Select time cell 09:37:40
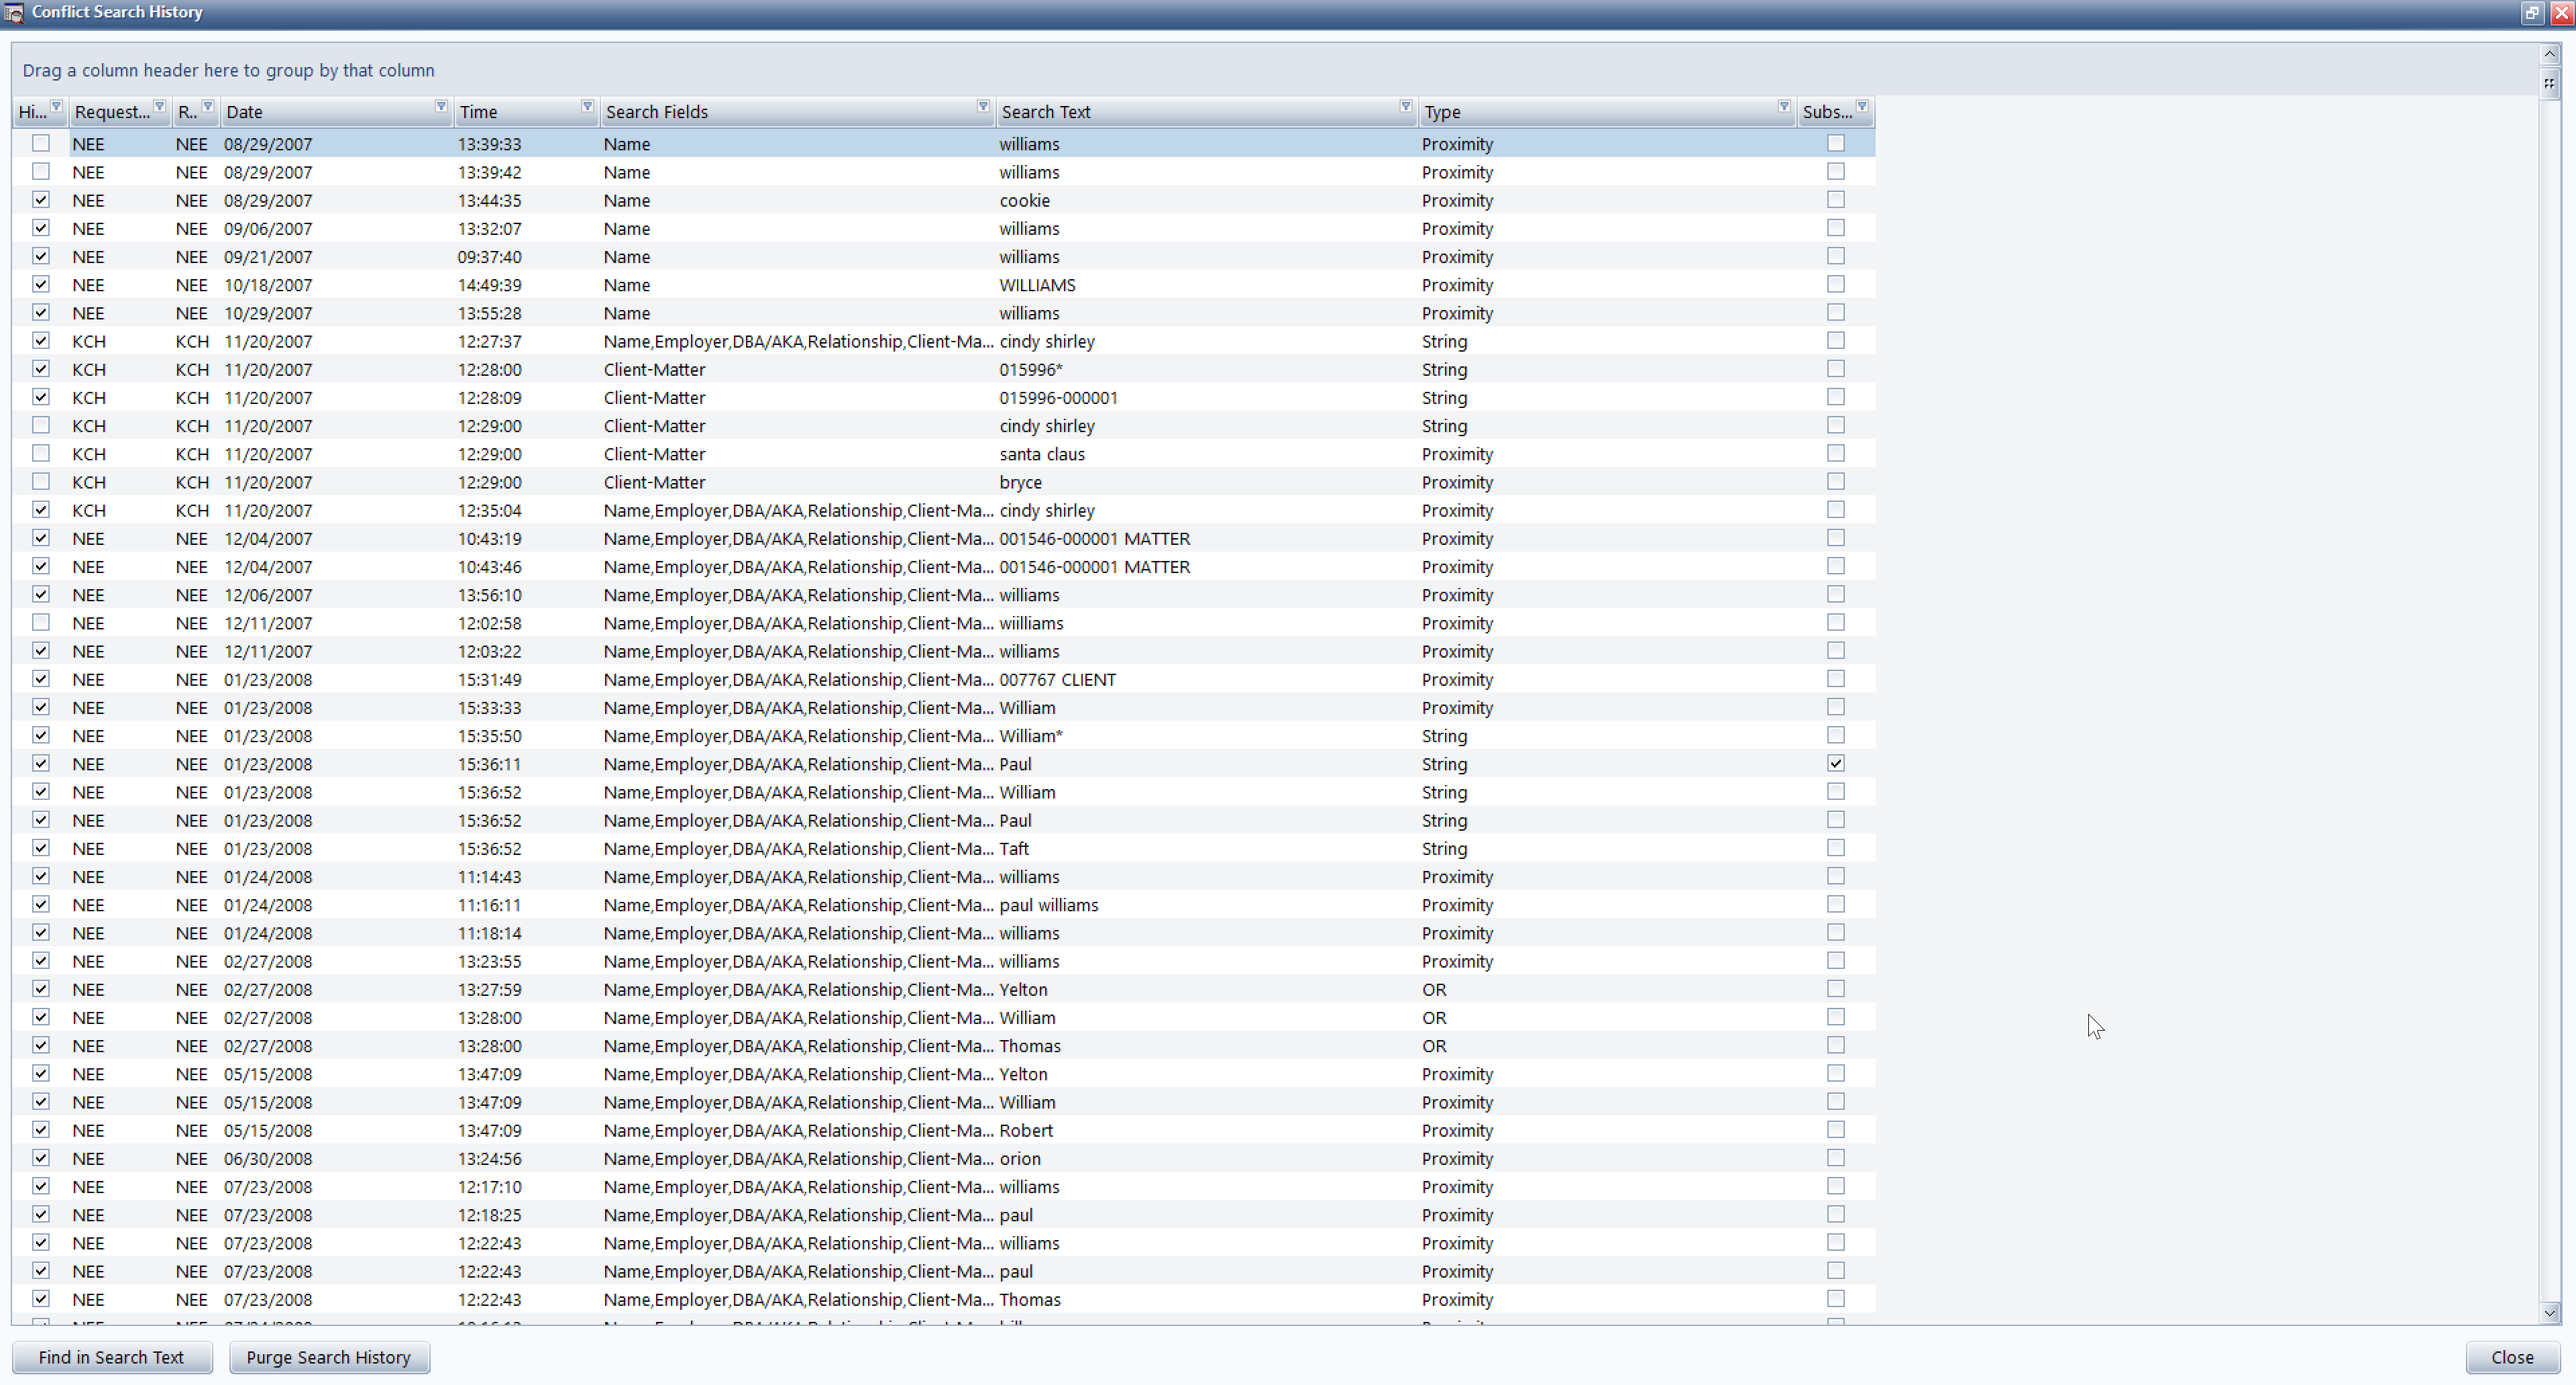Image resolution: width=2576 pixels, height=1385 pixels. [490, 257]
